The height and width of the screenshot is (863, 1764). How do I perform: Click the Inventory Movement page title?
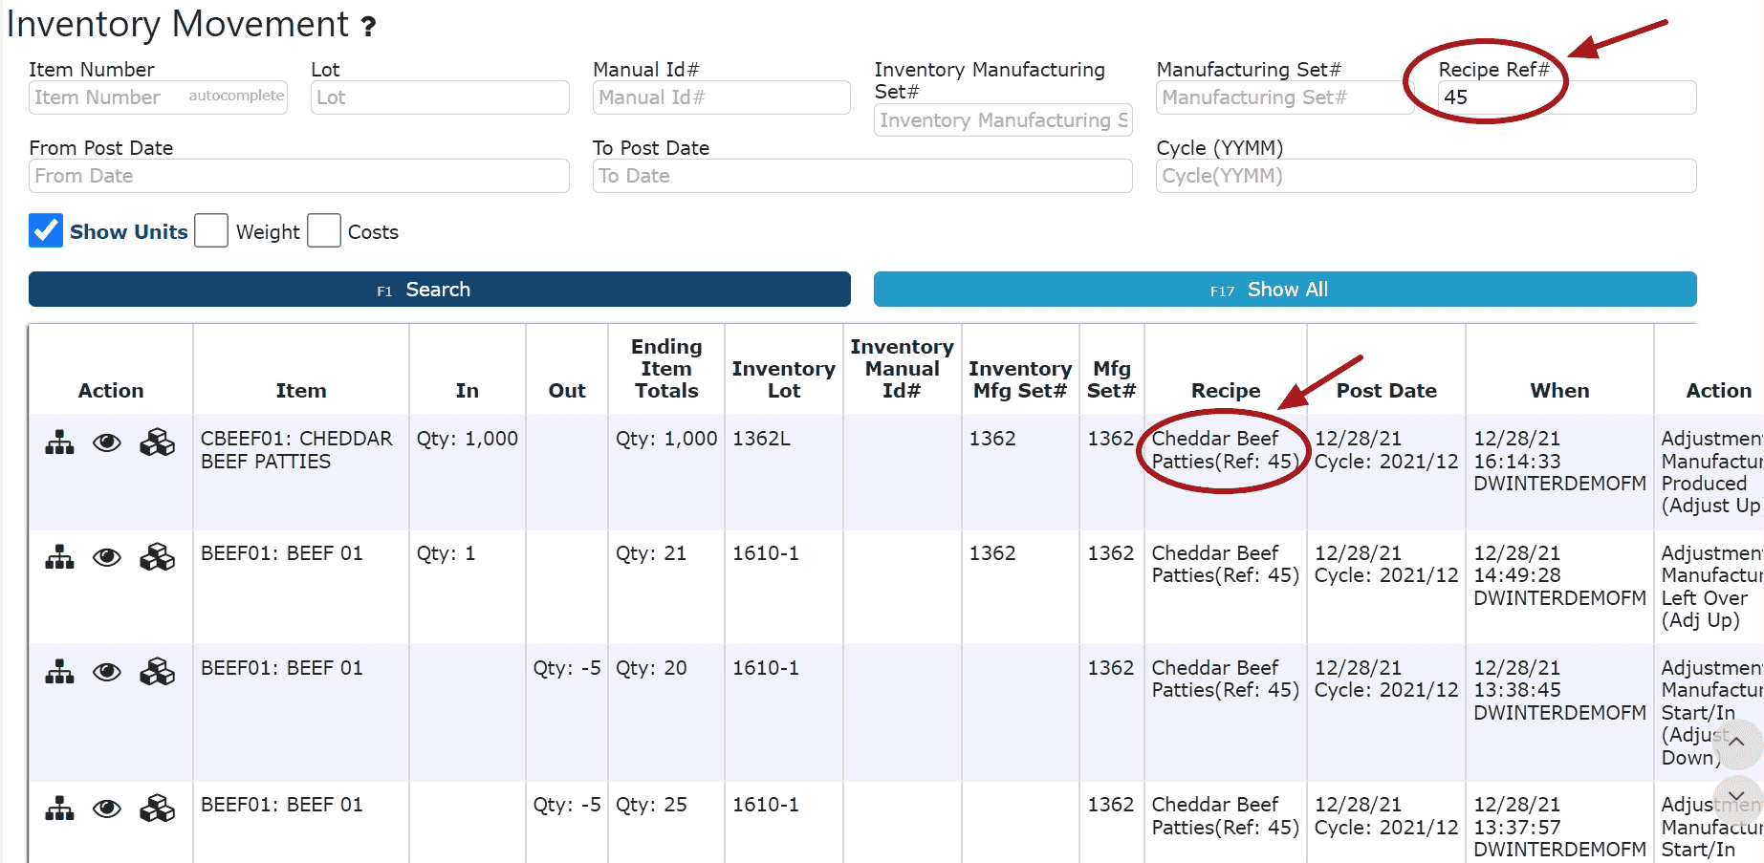178,24
